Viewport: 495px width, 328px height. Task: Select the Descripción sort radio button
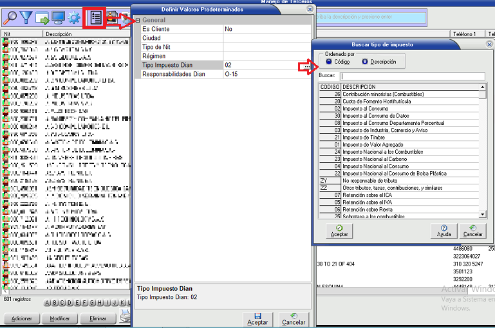[365, 62]
